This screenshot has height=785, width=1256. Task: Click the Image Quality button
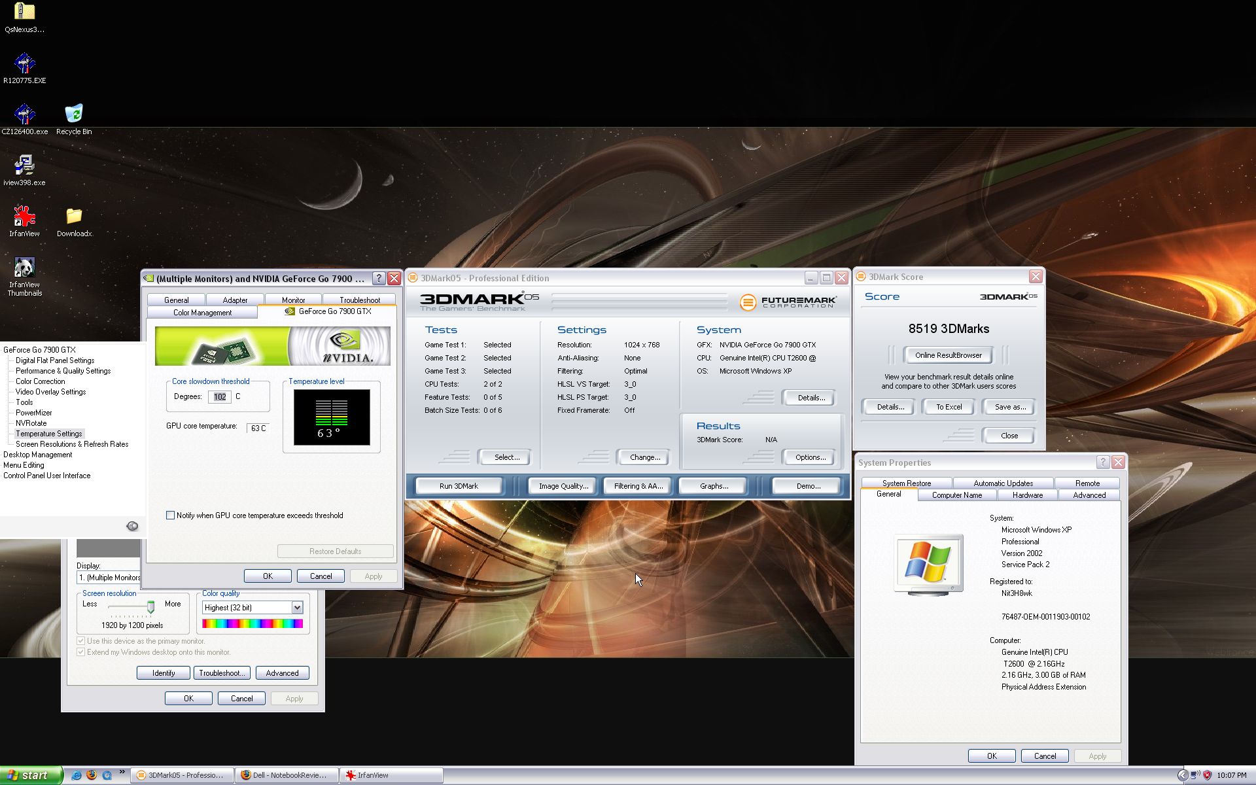pos(563,486)
